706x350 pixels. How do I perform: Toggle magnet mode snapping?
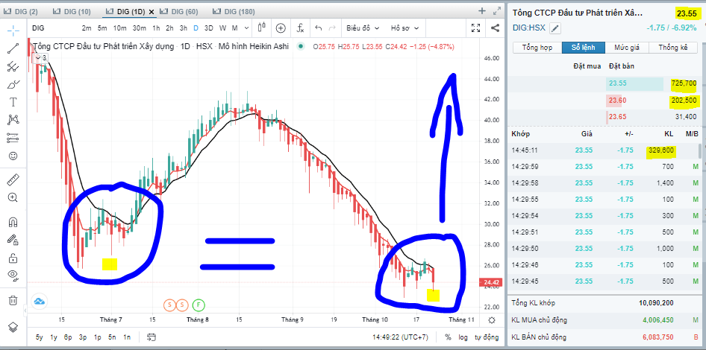[13, 222]
